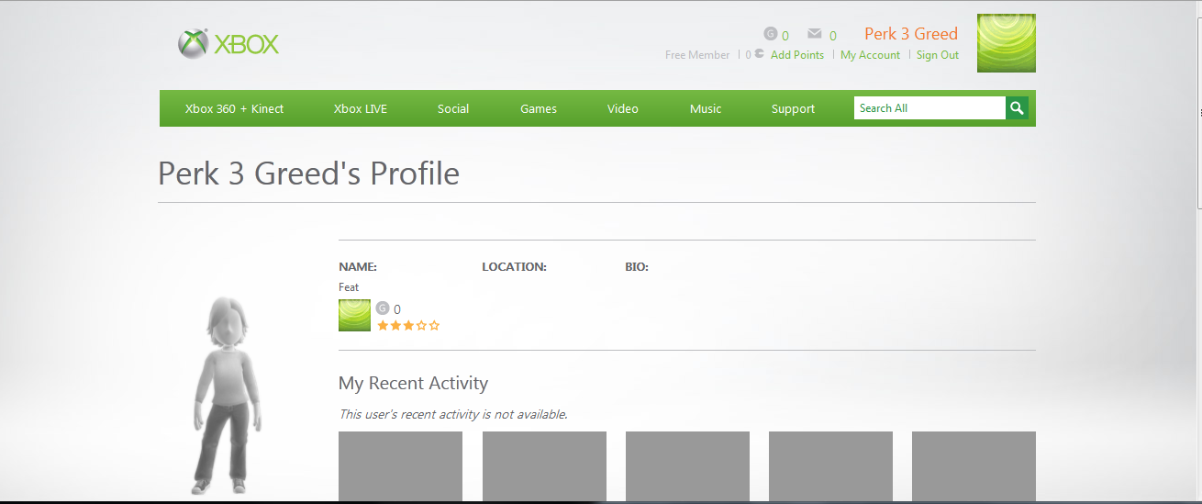Open gamerpic in top right corner
The width and height of the screenshot is (1202, 504).
(1007, 43)
